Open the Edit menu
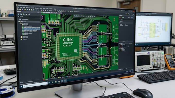 [21, 7]
